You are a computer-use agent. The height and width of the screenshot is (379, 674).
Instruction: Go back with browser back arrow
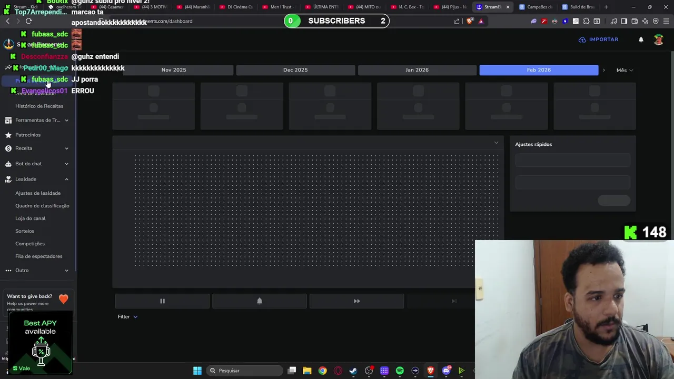(x=7, y=21)
